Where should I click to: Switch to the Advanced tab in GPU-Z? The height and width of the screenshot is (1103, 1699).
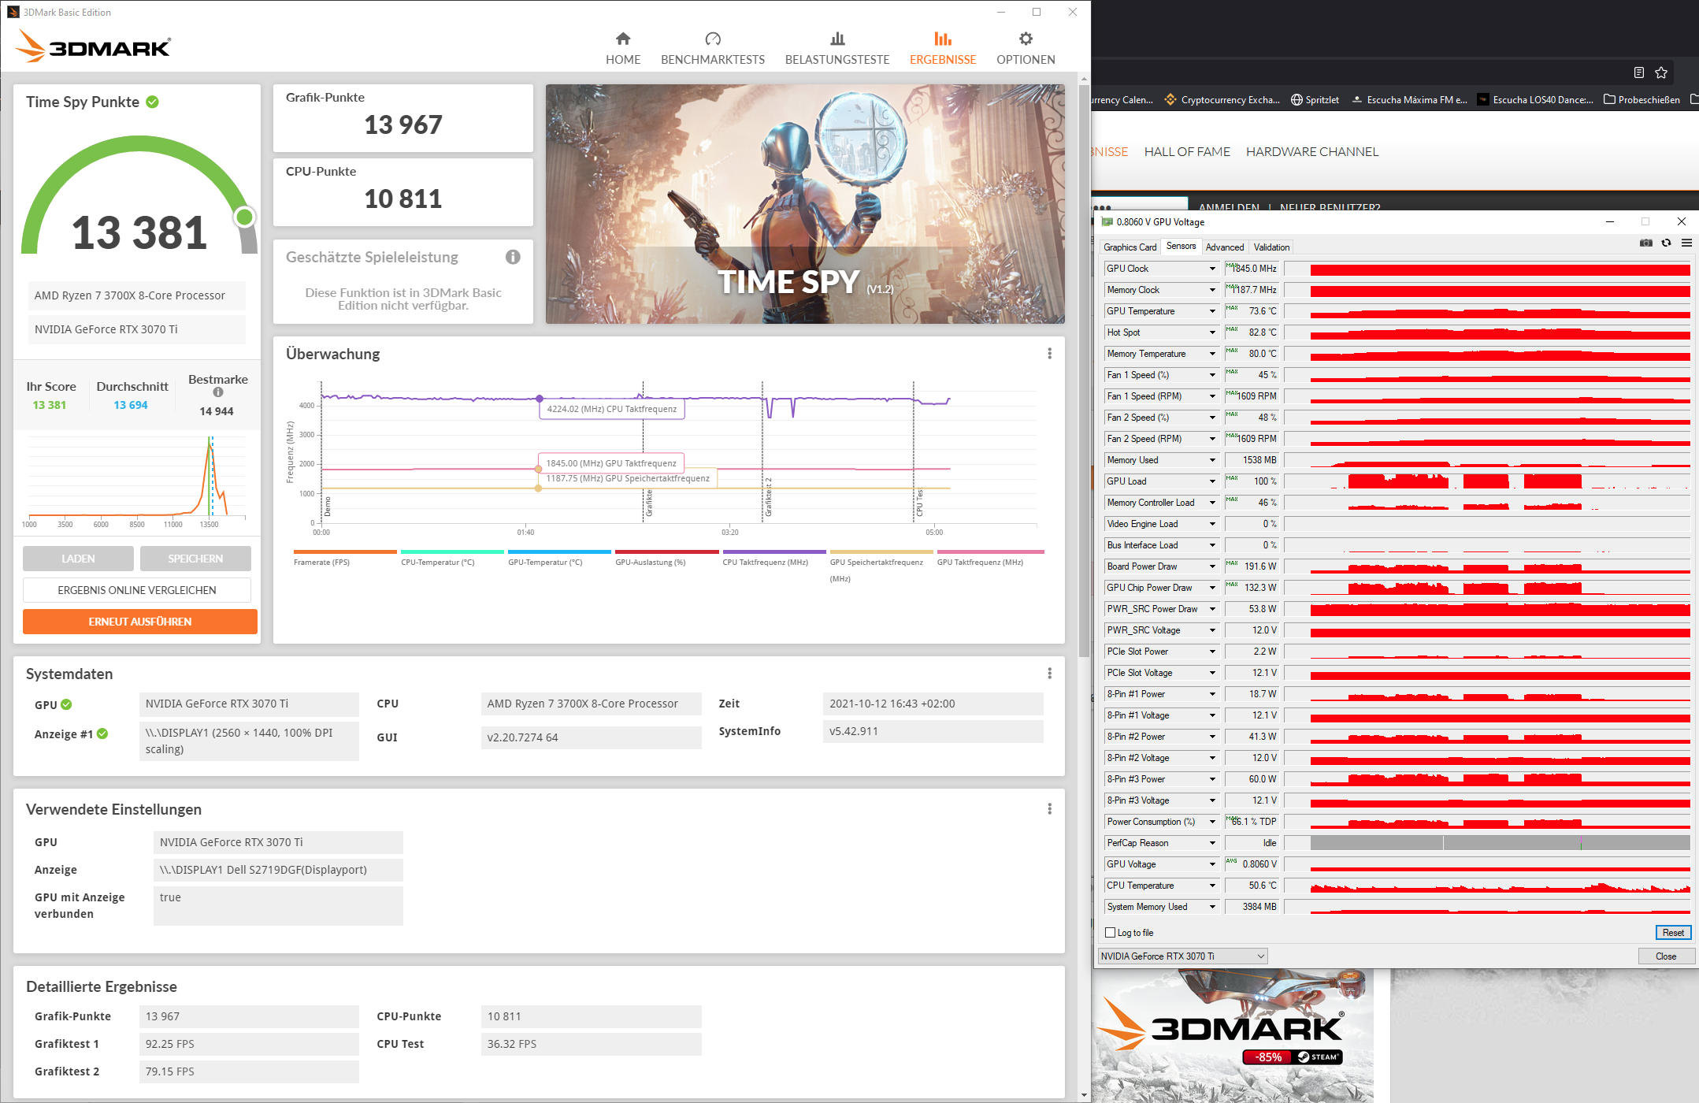pos(1224,247)
